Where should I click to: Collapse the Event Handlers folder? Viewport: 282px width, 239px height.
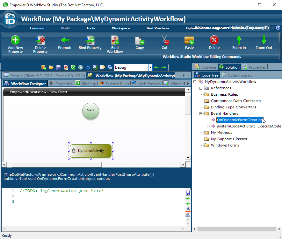click(200, 113)
